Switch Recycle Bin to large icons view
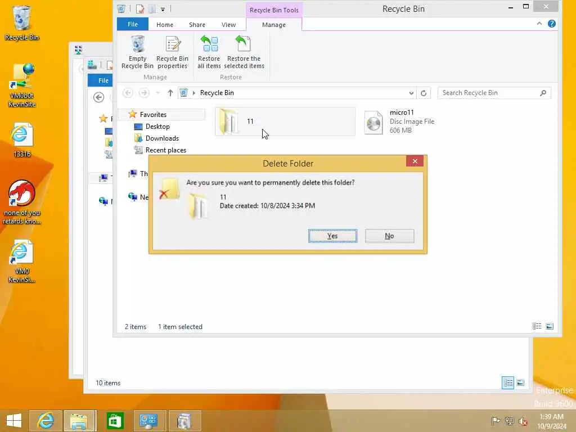Image resolution: width=576 pixels, height=432 pixels. click(x=550, y=326)
